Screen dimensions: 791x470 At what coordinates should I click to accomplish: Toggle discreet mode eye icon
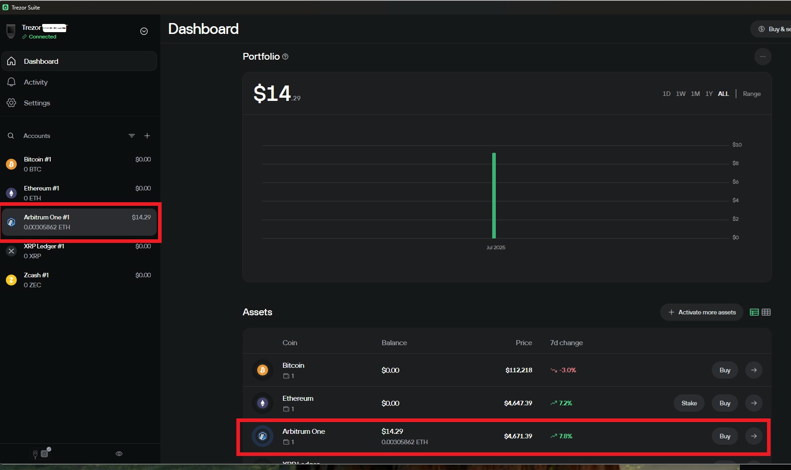point(119,454)
